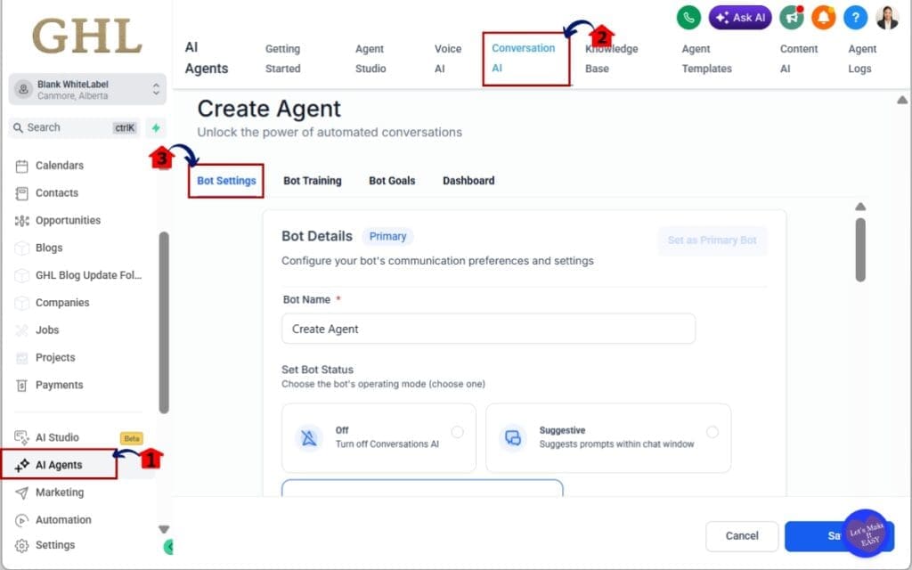This screenshot has width=912, height=570.
Task: Go to Automation in the sidebar
Action: pyautogui.click(x=63, y=520)
